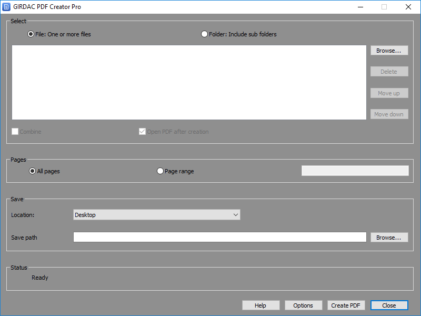Click Delete button next to file list
Viewport: 421px width, 316px height.
[389, 72]
